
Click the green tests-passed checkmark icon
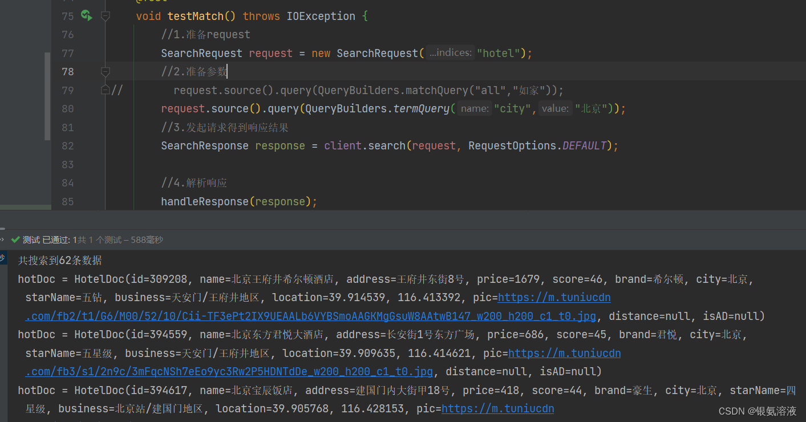coord(15,240)
